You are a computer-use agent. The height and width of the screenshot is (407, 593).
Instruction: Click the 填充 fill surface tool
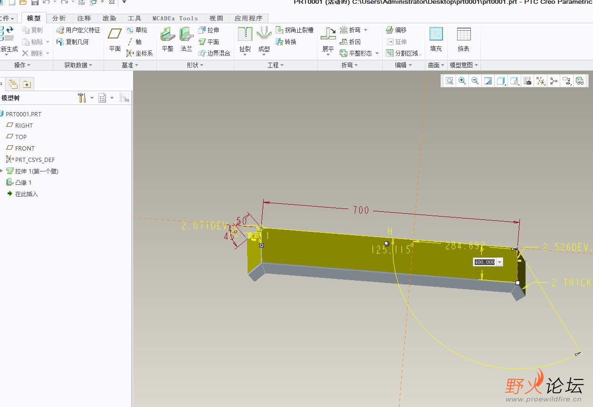tap(436, 39)
